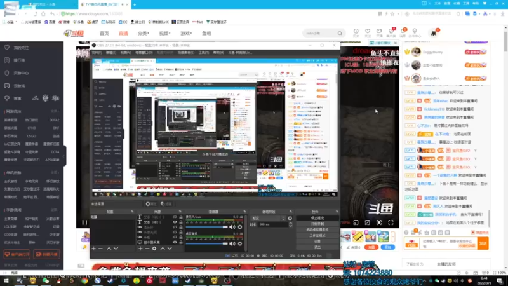Add a new source in OBS sources panel

(140, 249)
